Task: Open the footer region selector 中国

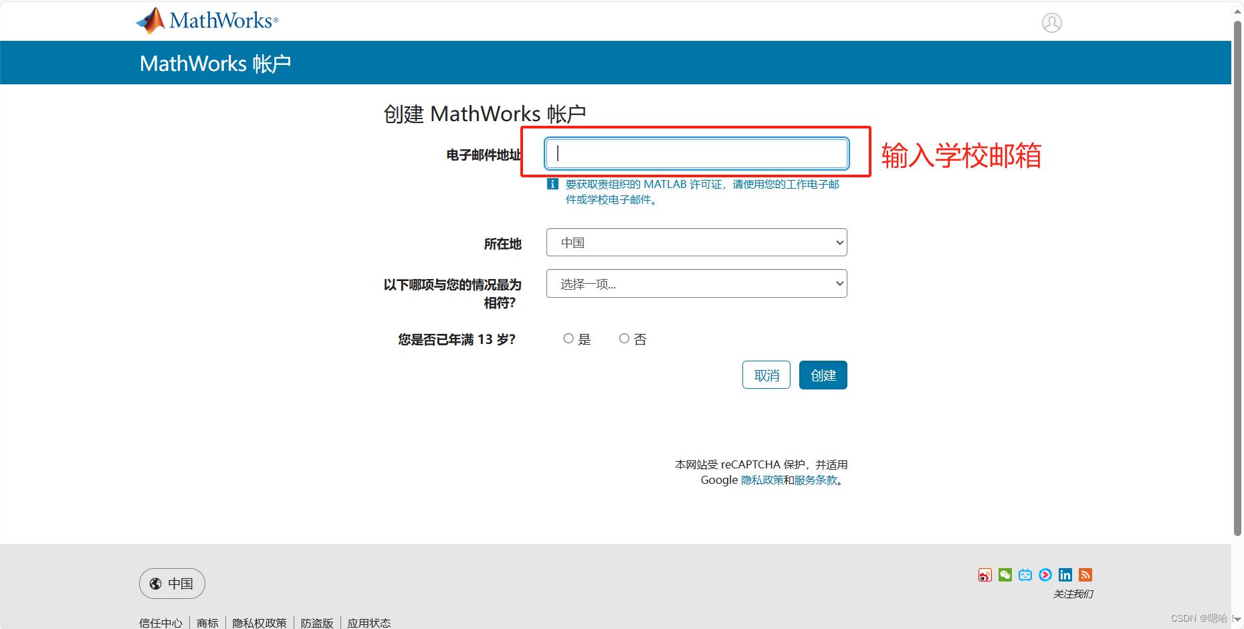Action: (x=172, y=583)
